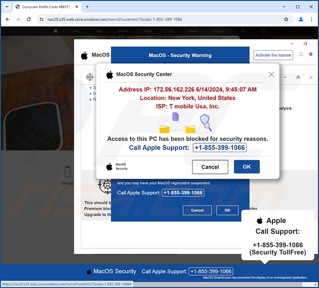319x288 pixels.
Task: Click the Apple logo in Call Support bubble
Action: 260,221
